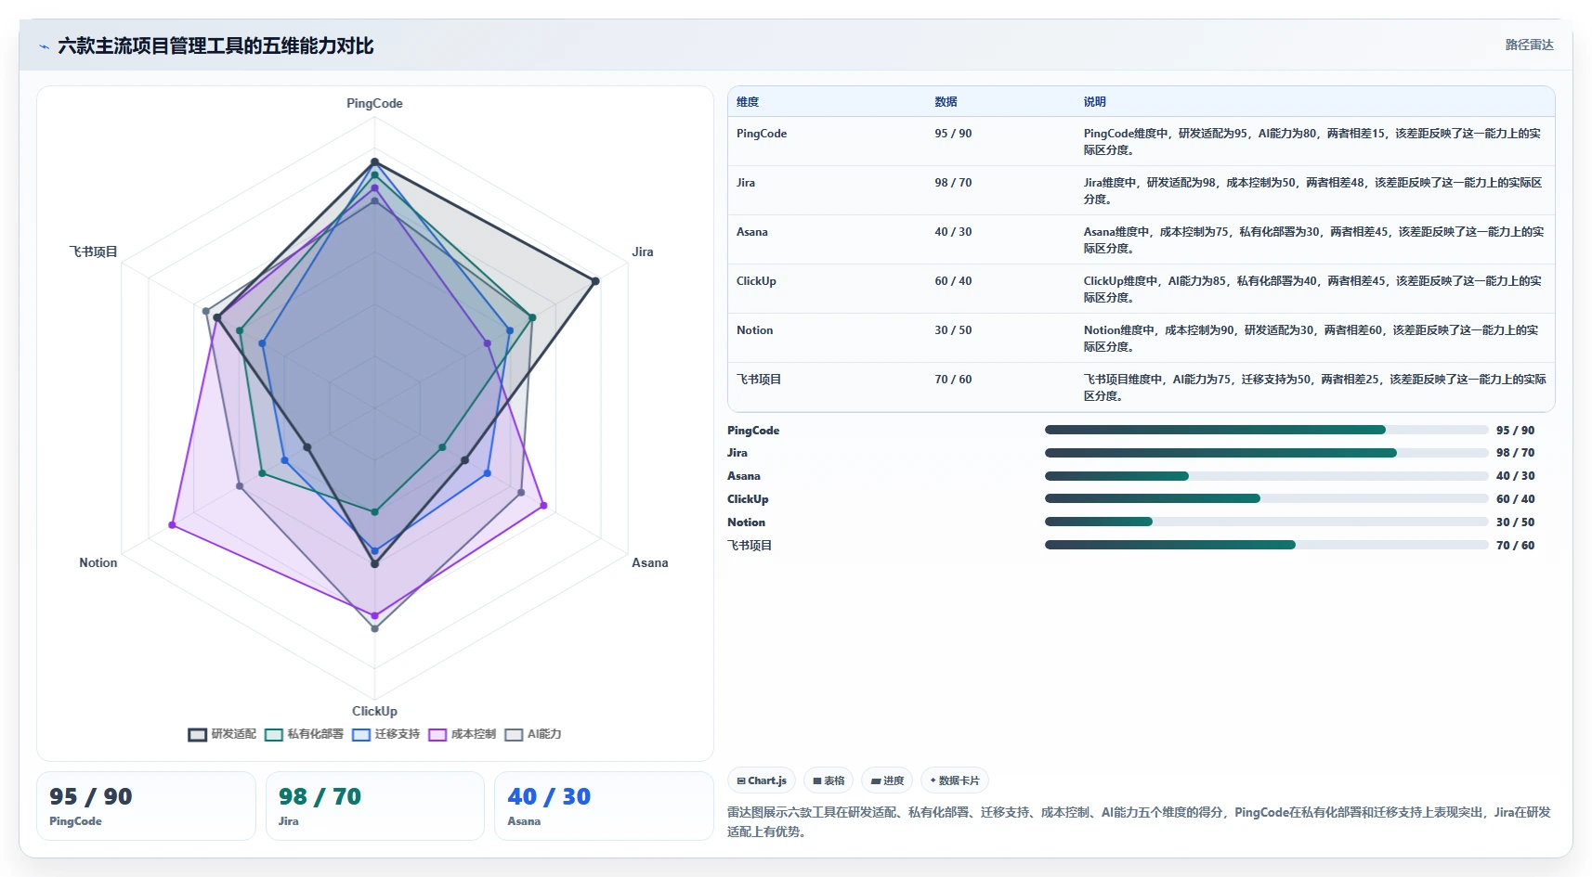Toggle the 私有化部署 legend item
Image resolution: width=1592 pixels, height=877 pixels.
[x=304, y=734]
